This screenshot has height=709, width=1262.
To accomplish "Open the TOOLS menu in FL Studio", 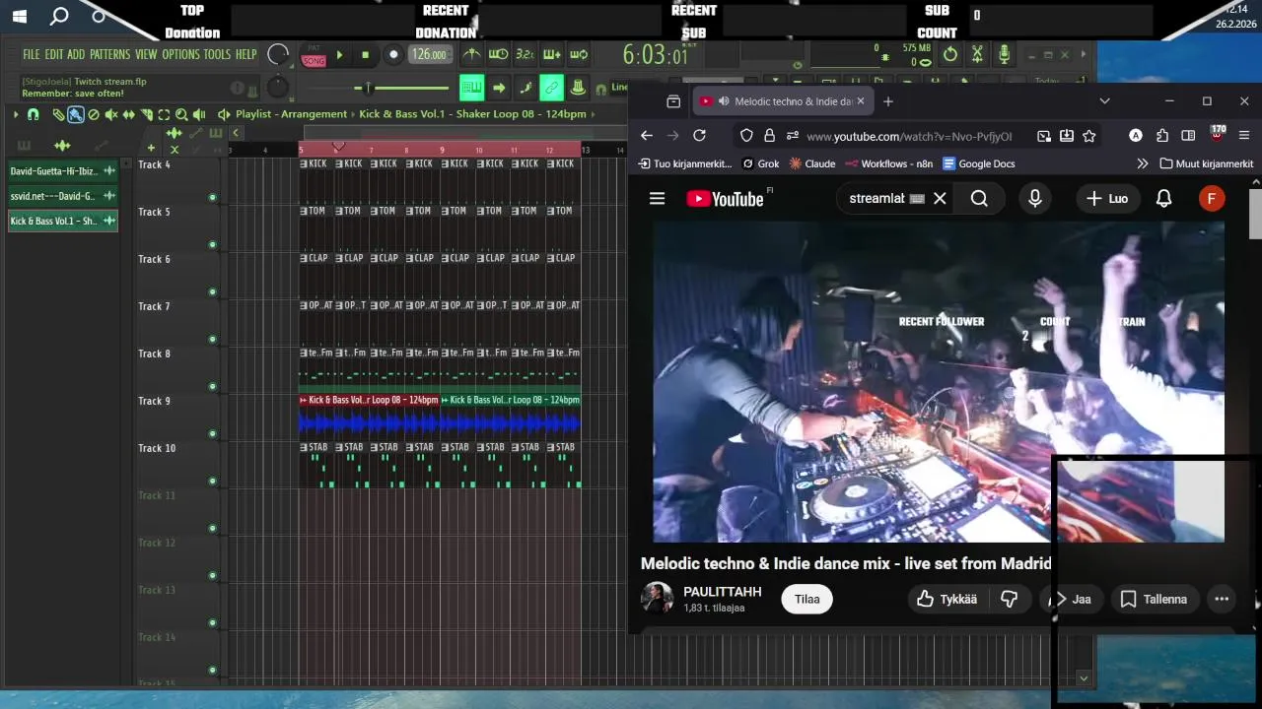I will pos(217,54).
